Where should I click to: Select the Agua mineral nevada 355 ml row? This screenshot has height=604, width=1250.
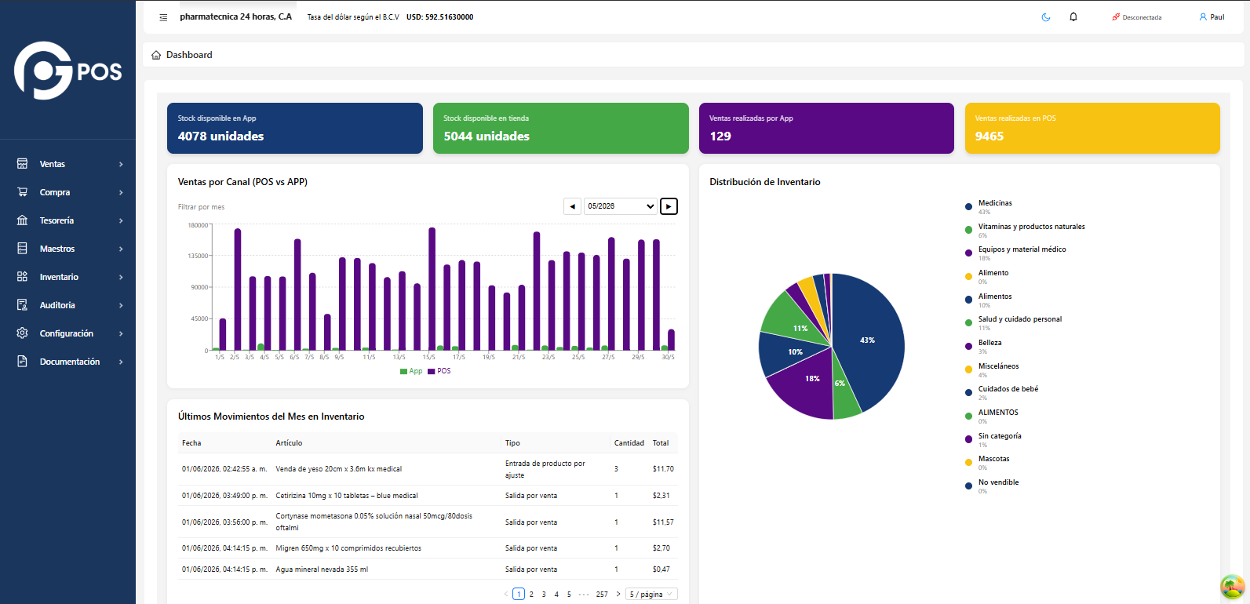[428, 569]
